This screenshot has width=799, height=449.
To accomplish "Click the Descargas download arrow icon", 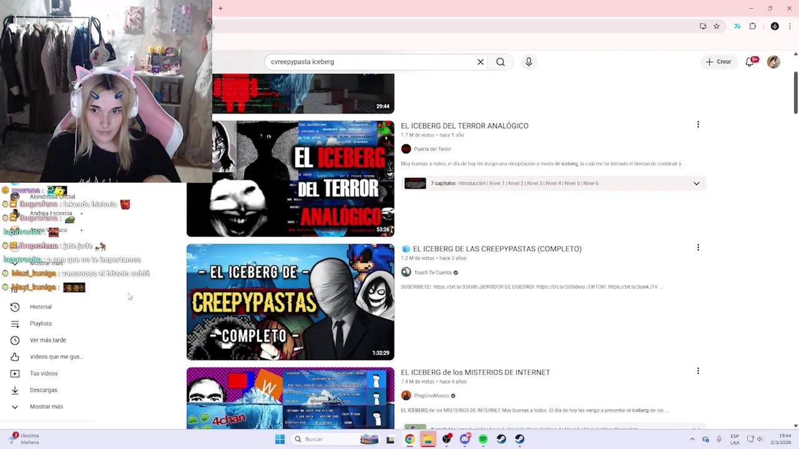I will [x=15, y=390].
